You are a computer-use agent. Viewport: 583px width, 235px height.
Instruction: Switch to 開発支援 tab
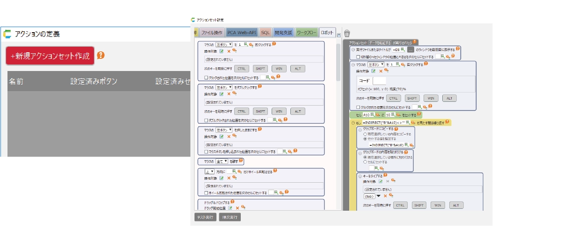pos(283,33)
